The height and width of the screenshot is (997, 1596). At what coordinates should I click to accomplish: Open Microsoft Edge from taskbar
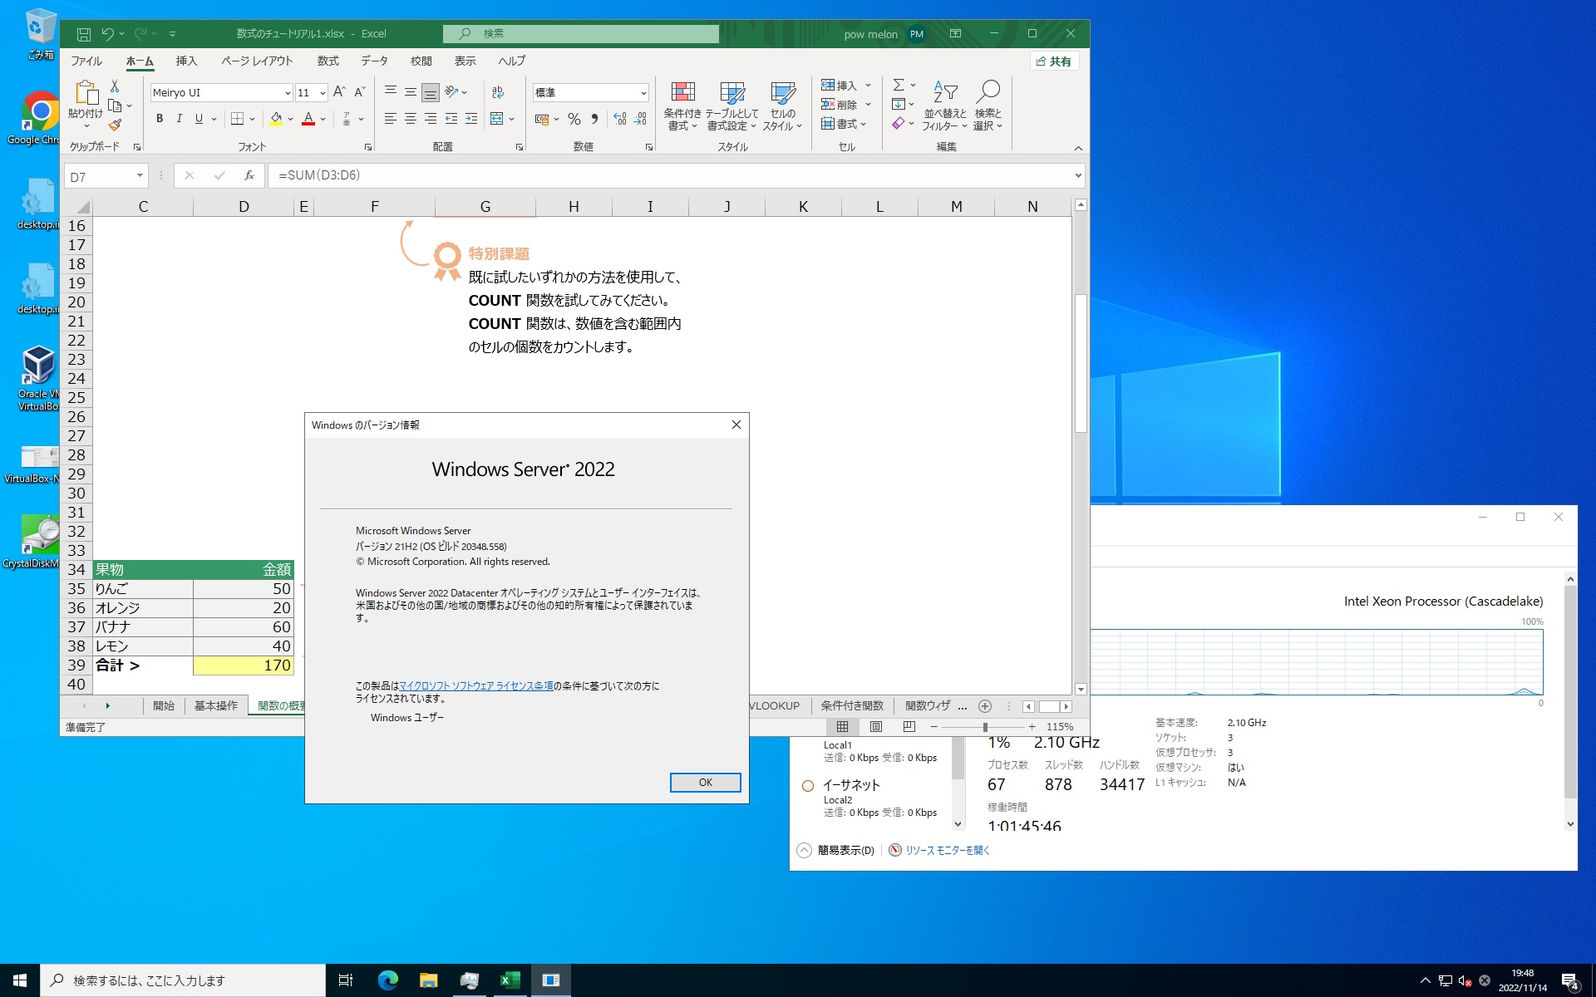[387, 980]
